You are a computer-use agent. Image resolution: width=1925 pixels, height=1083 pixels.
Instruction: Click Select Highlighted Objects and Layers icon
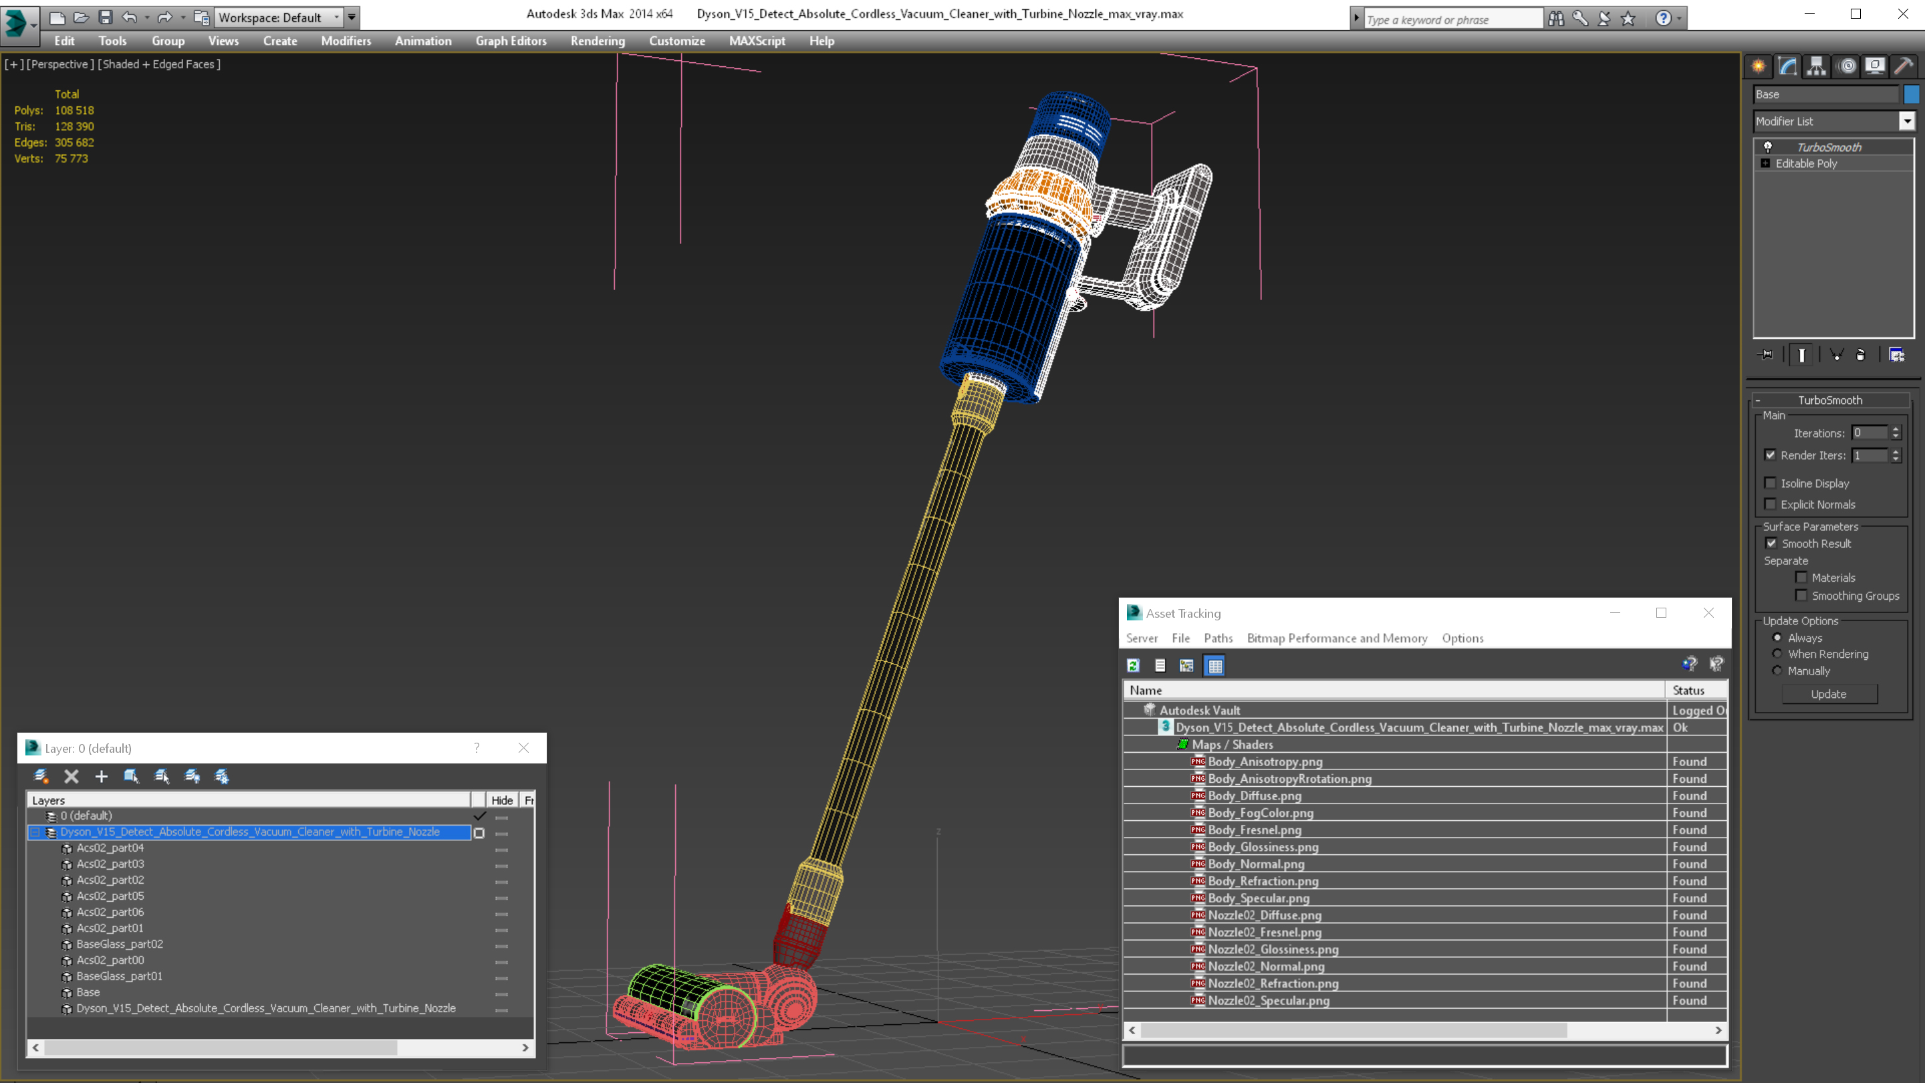point(132,775)
